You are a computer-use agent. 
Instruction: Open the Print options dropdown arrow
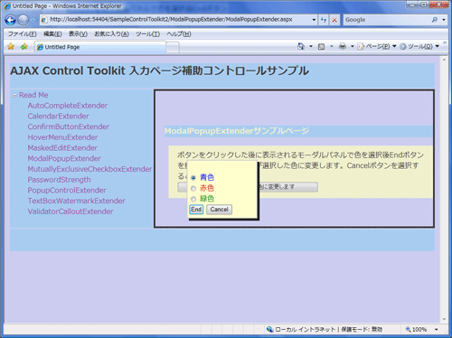click(x=352, y=46)
